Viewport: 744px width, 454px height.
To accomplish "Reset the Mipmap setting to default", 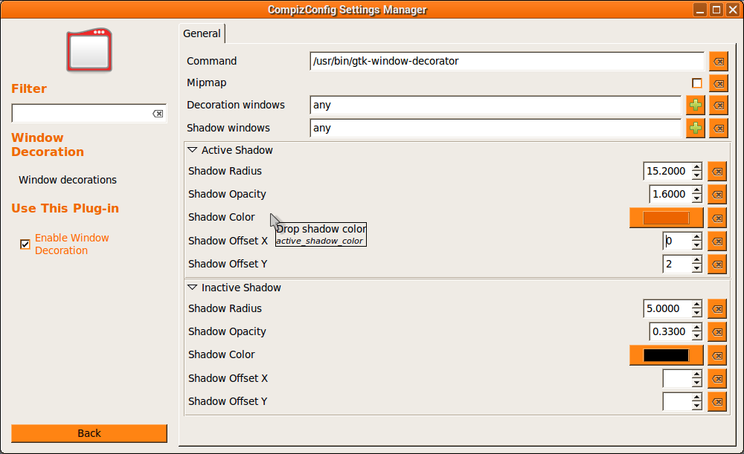I will pos(719,83).
